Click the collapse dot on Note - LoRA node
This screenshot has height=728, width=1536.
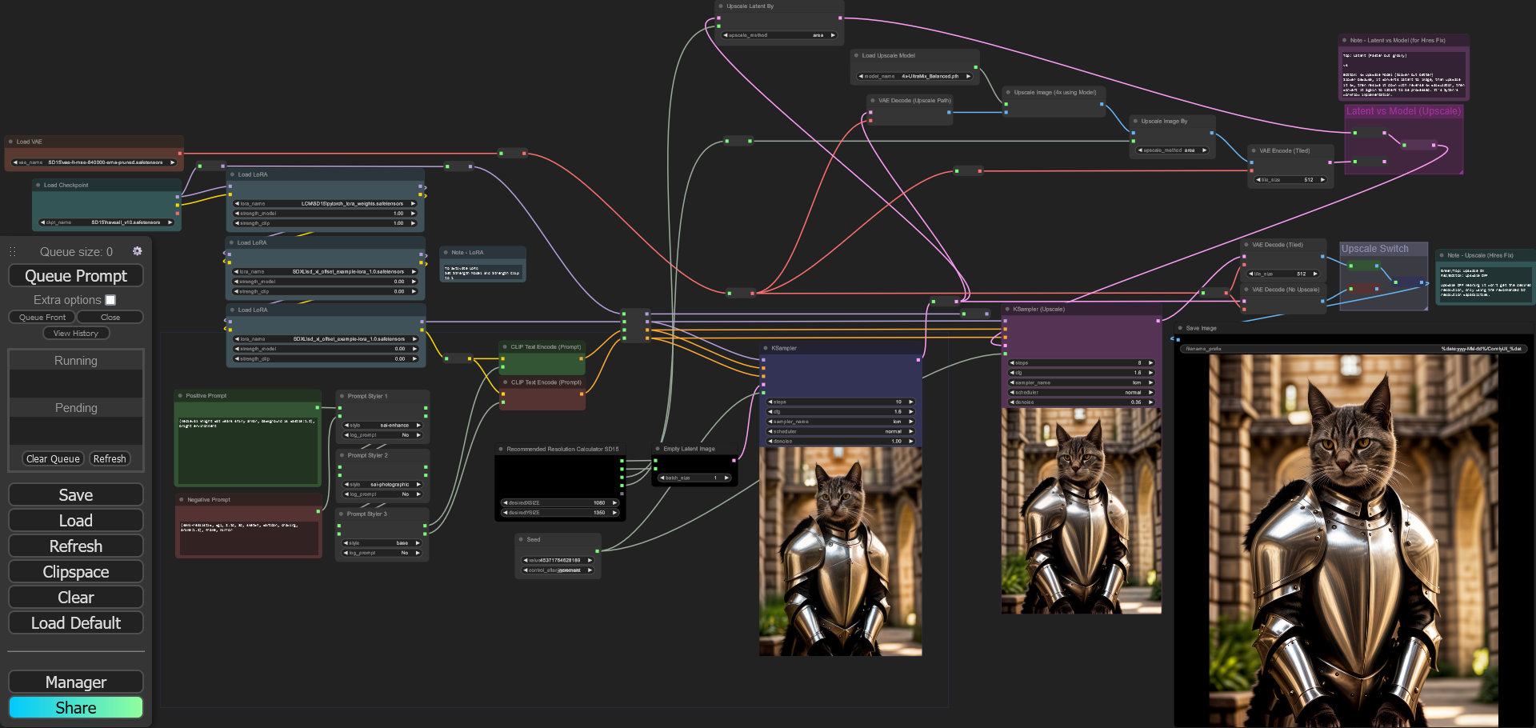click(446, 252)
